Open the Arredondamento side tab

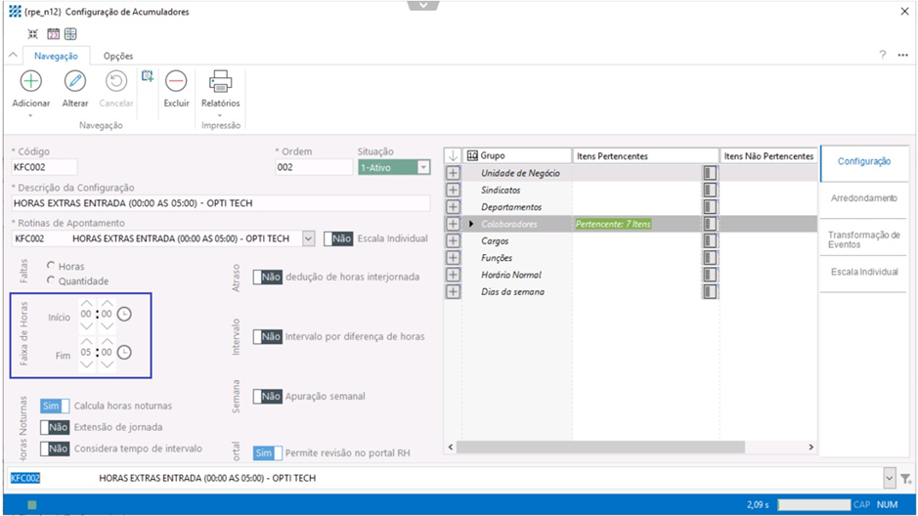tap(863, 198)
